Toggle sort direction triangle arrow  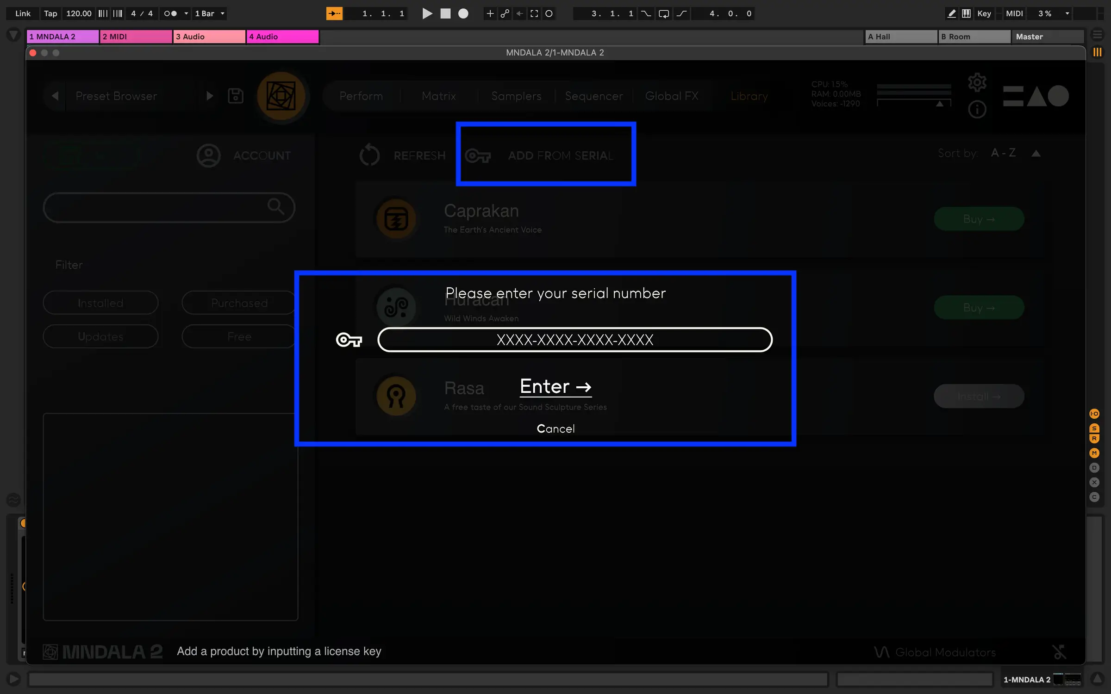[1036, 154]
